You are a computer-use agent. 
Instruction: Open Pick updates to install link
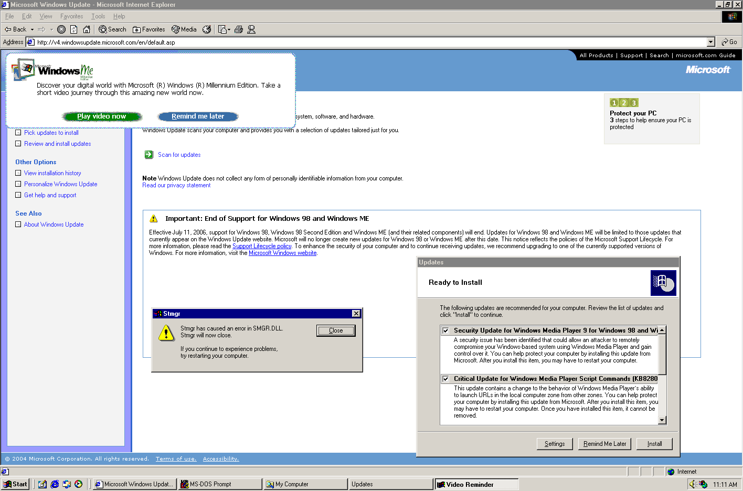[x=51, y=133]
